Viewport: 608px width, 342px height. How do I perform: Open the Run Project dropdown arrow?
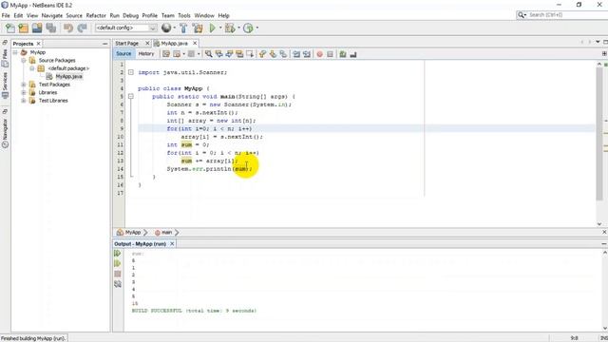[220, 28]
